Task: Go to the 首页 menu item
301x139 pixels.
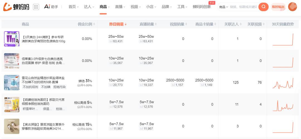Action: [x=73, y=7]
